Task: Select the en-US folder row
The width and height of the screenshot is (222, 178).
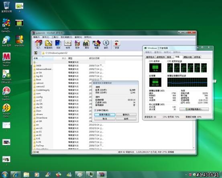Action: pyautogui.click(x=69, y=128)
